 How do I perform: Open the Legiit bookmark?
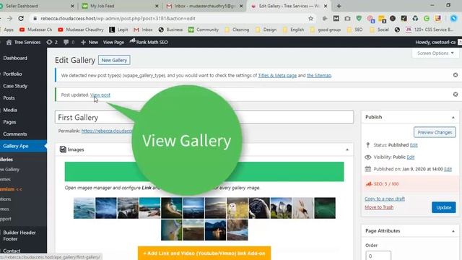pos(118,30)
